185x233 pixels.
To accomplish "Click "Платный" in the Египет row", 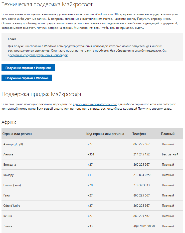I will [168, 185].
